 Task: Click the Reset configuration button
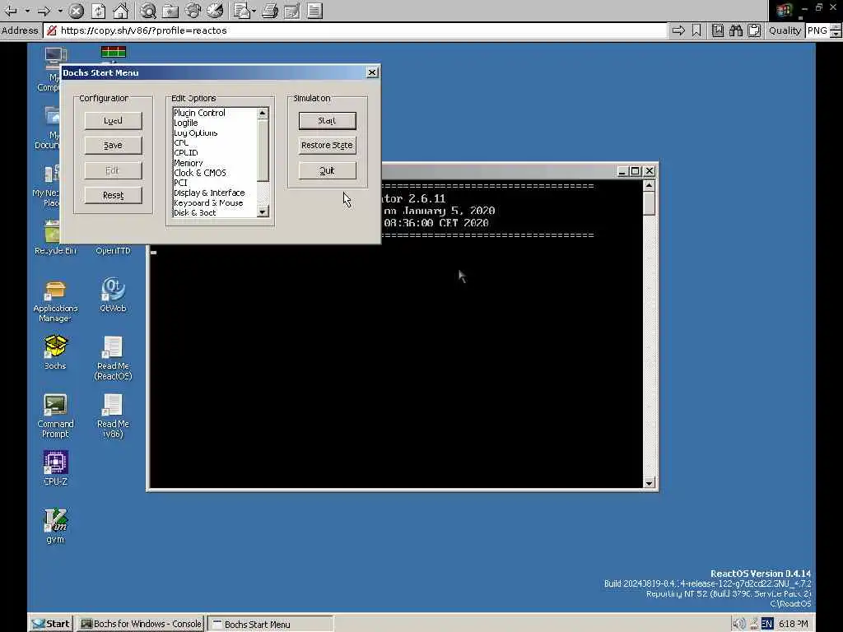point(113,195)
